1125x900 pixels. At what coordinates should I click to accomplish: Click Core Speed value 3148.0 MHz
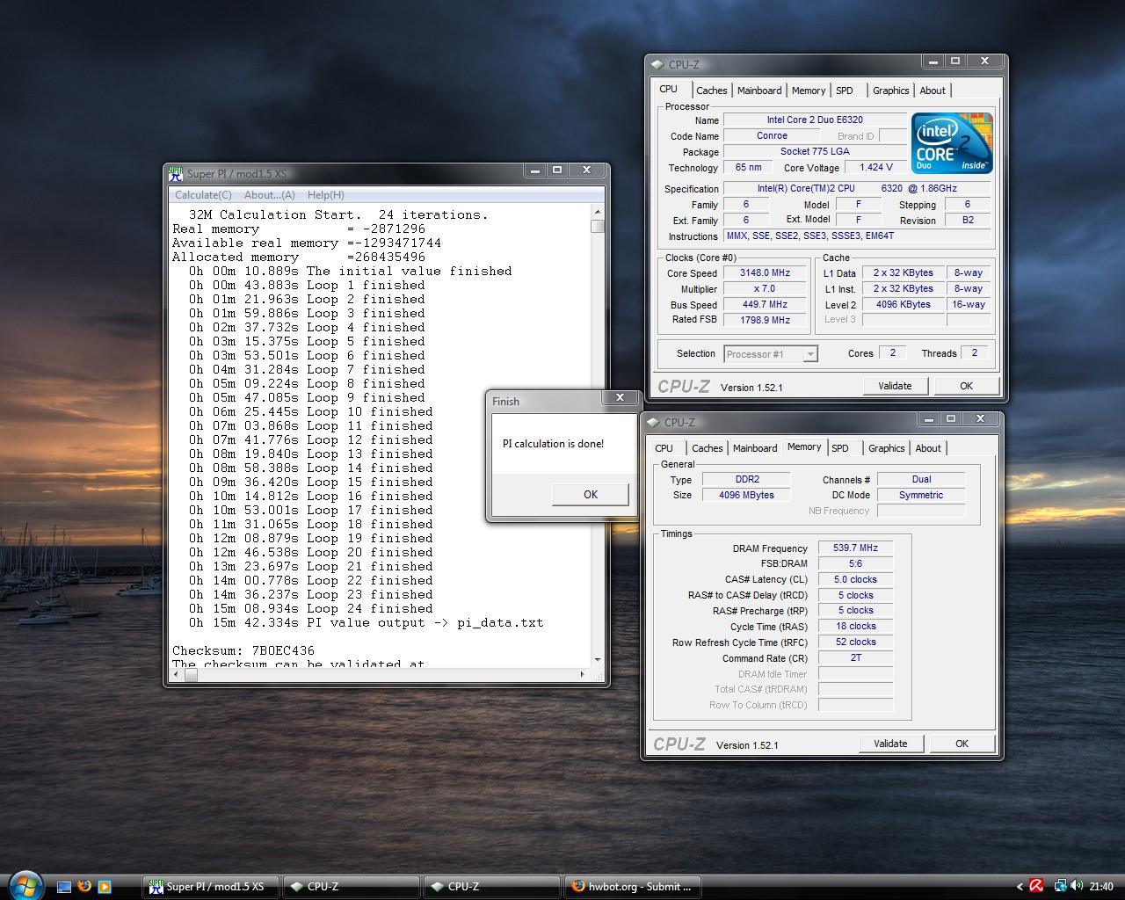click(765, 273)
